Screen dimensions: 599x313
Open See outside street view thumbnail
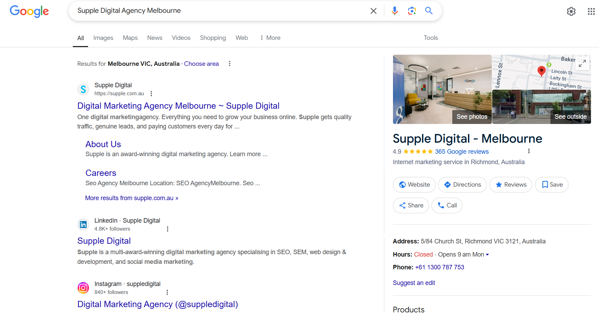click(x=541, y=107)
